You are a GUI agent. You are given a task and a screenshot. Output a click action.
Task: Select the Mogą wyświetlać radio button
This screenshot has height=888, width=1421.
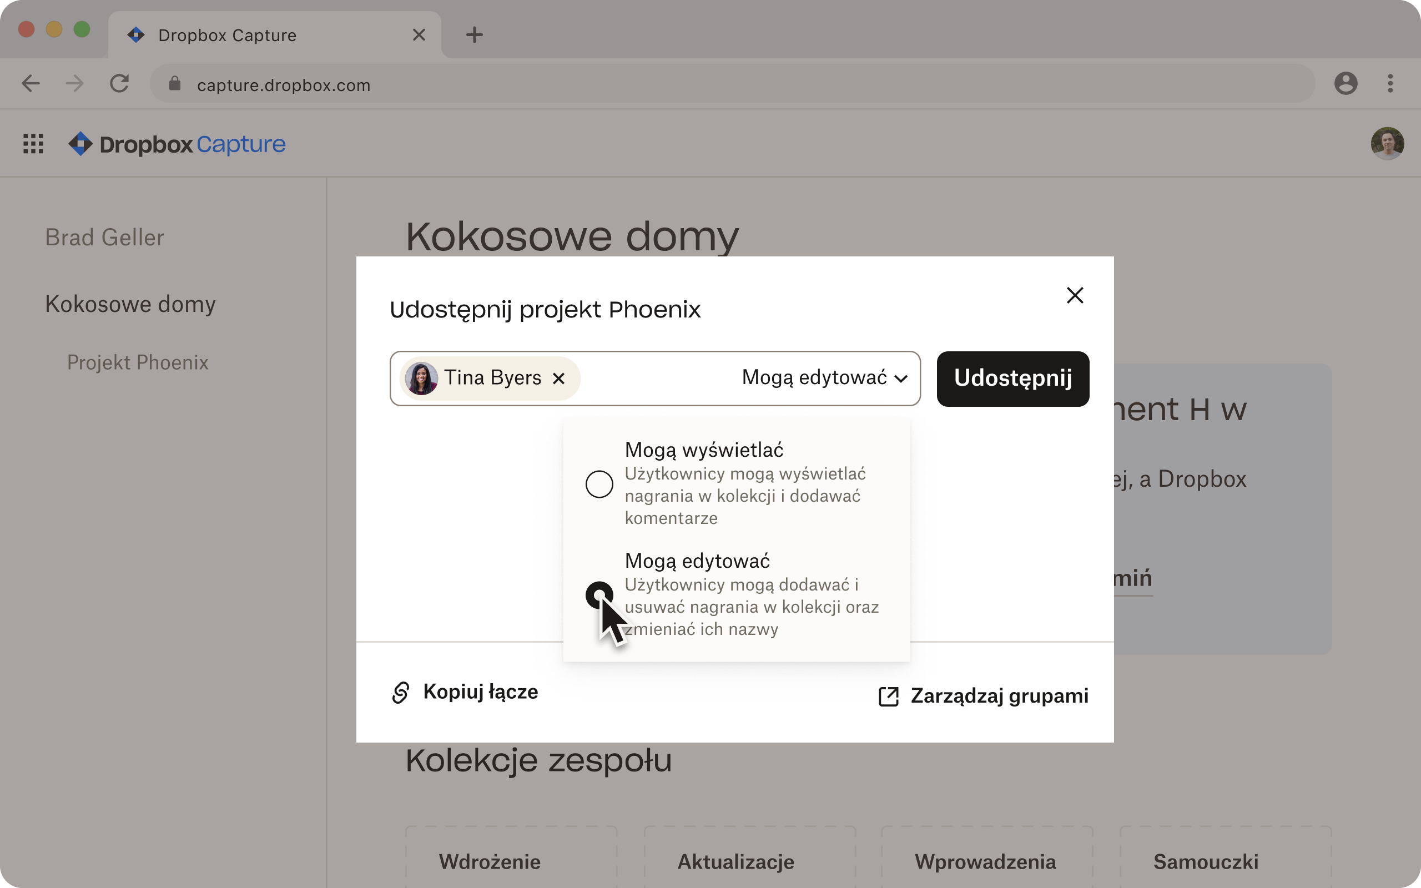pyautogui.click(x=599, y=484)
